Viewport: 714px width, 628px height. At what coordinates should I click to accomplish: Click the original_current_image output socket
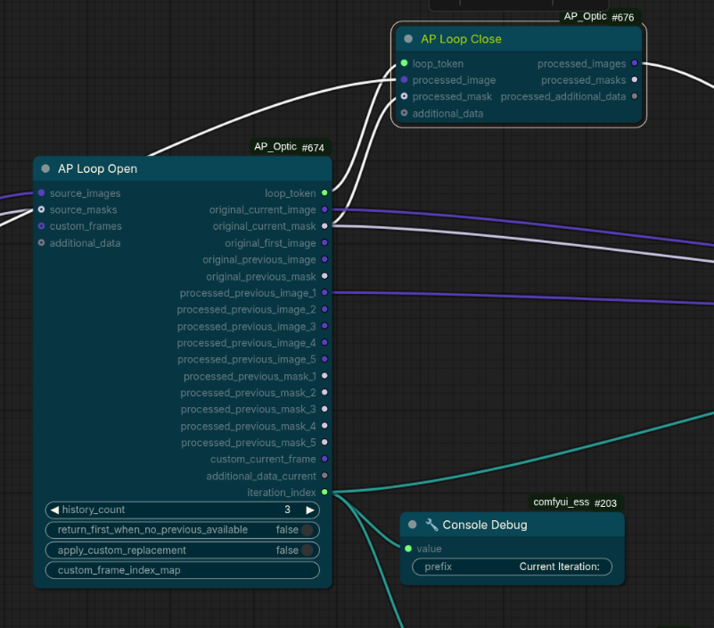pyautogui.click(x=324, y=209)
